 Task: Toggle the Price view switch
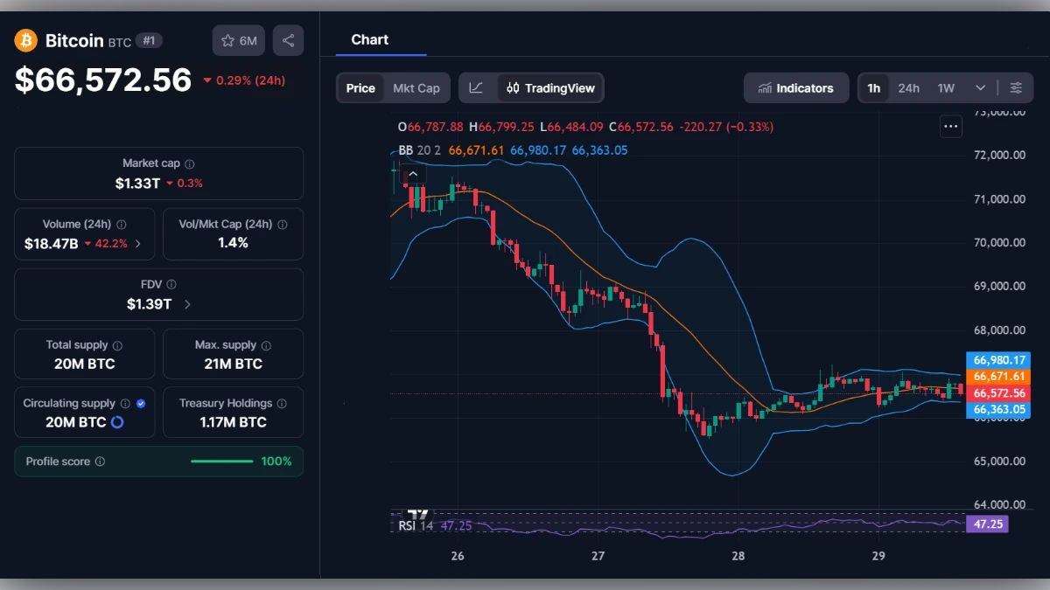pyautogui.click(x=360, y=87)
